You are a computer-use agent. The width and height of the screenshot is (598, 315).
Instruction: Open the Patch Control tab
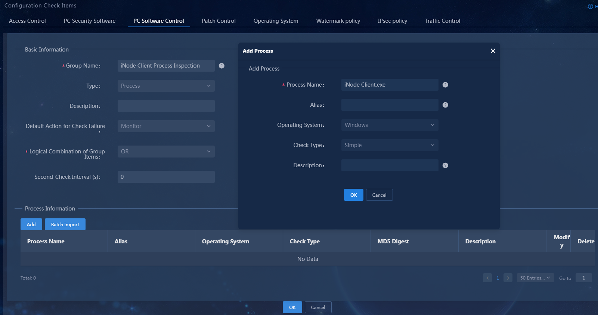pyautogui.click(x=219, y=21)
